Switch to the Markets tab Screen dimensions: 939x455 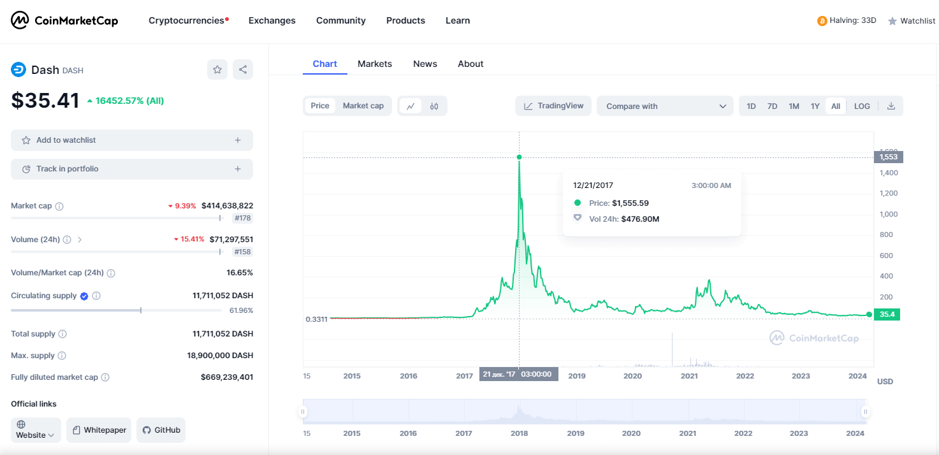[375, 64]
